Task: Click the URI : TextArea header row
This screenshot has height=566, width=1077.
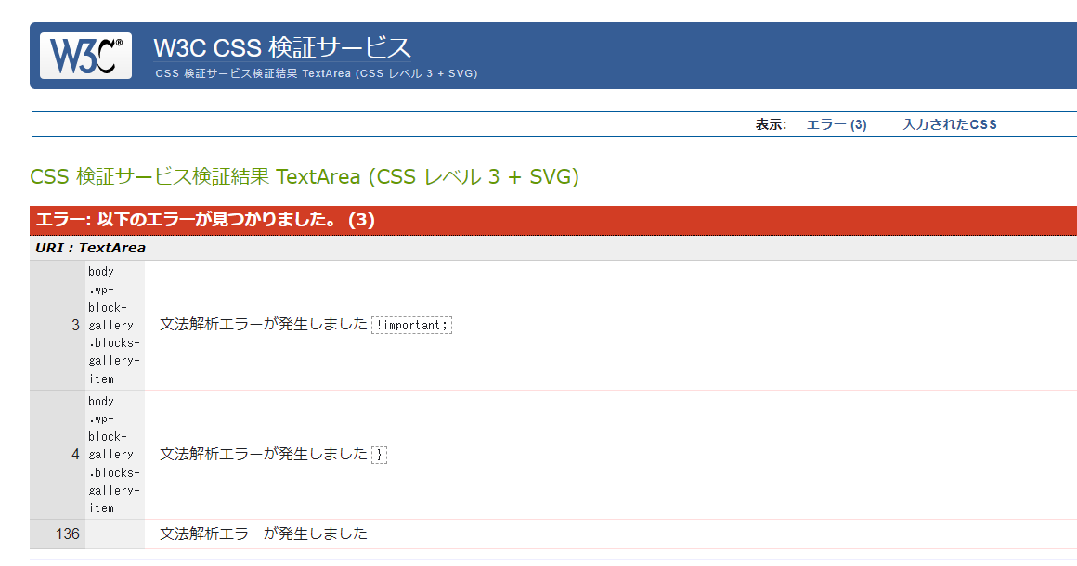Action: (x=553, y=248)
